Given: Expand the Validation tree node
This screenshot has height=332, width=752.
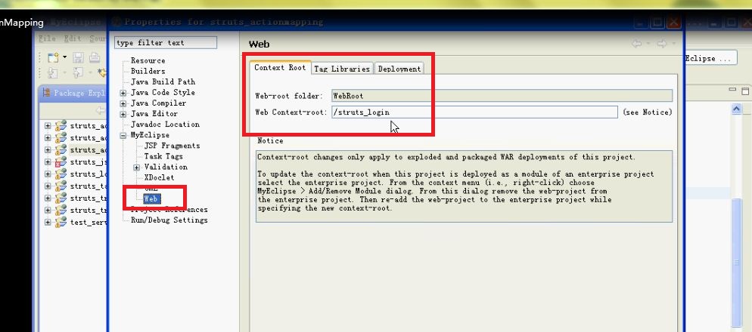Looking at the screenshot, I should pyautogui.click(x=137, y=168).
